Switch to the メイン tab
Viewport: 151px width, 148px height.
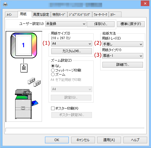pyautogui.click(x=11, y=15)
